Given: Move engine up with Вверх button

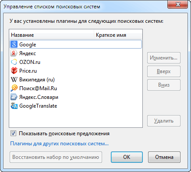Looking at the screenshot, I should coord(164,71).
